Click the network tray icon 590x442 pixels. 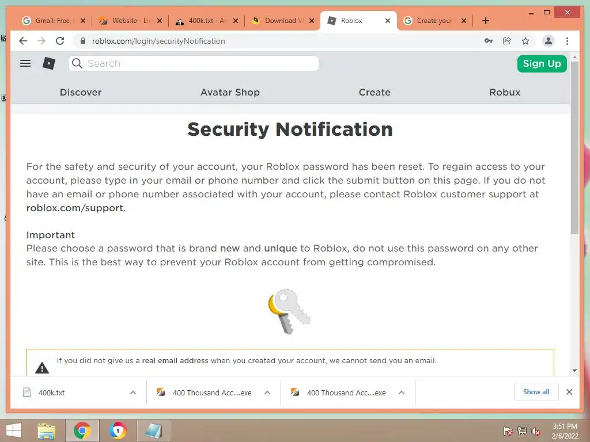click(x=522, y=431)
